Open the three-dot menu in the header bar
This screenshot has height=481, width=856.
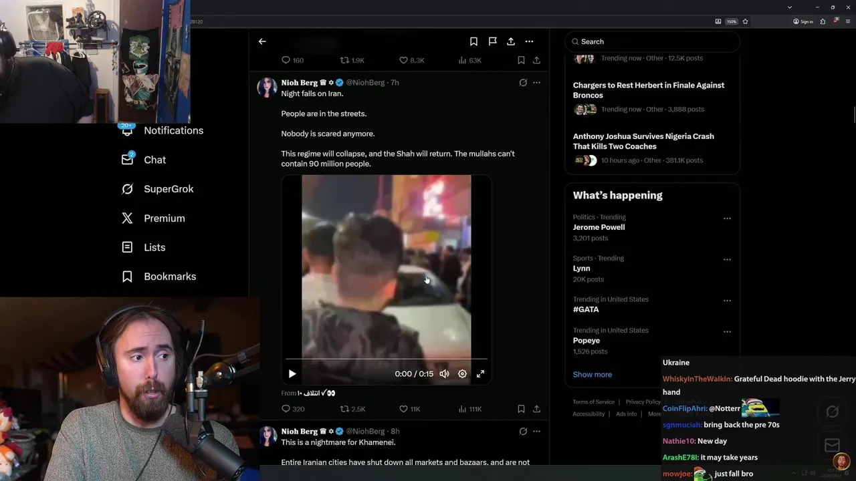point(530,41)
